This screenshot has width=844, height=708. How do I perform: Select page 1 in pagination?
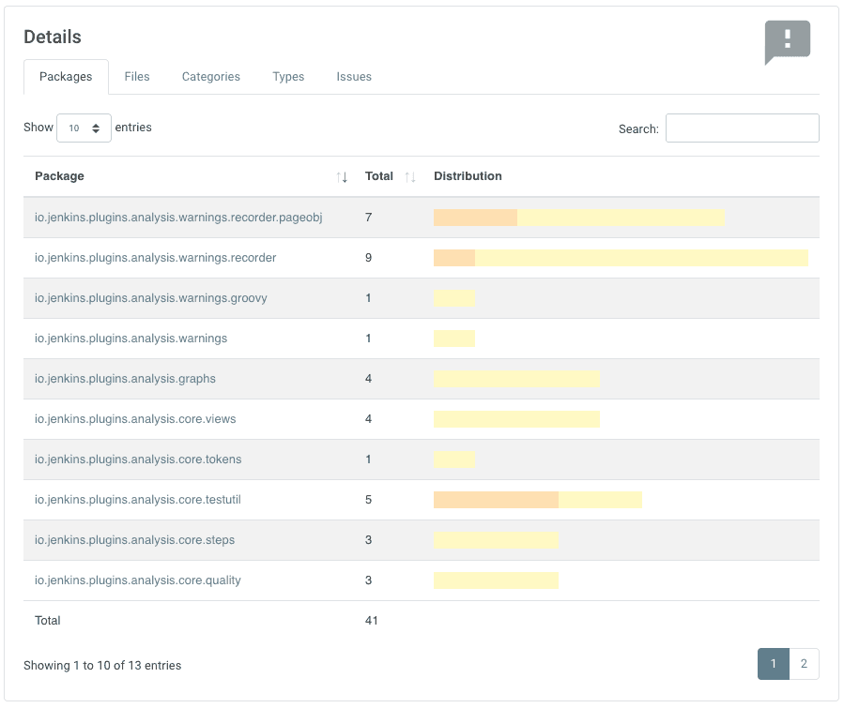pos(774,663)
